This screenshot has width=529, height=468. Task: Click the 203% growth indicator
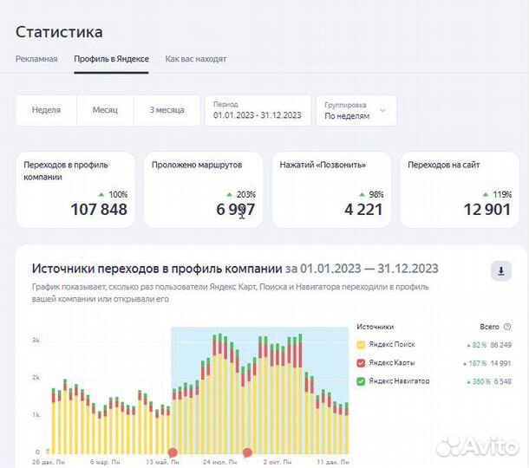pyautogui.click(x=242, y=194)
